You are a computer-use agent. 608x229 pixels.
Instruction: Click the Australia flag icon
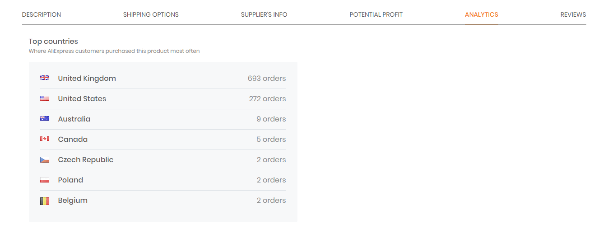[45, 119]
